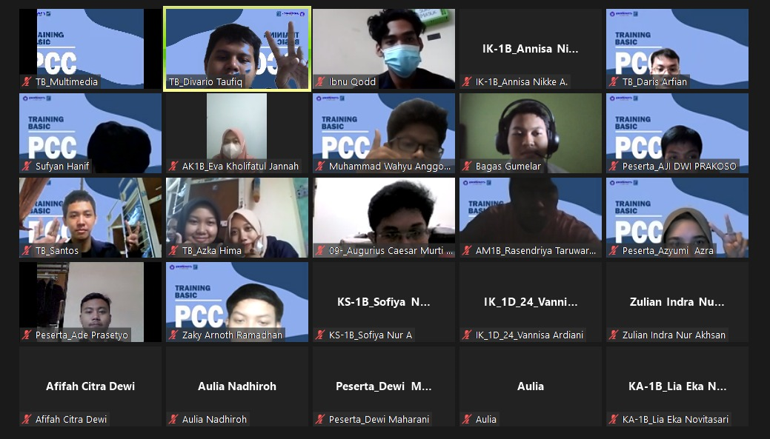Click the 'TB_Multimedia' name label
Screen dimensions: 770x439
(67, 82)
